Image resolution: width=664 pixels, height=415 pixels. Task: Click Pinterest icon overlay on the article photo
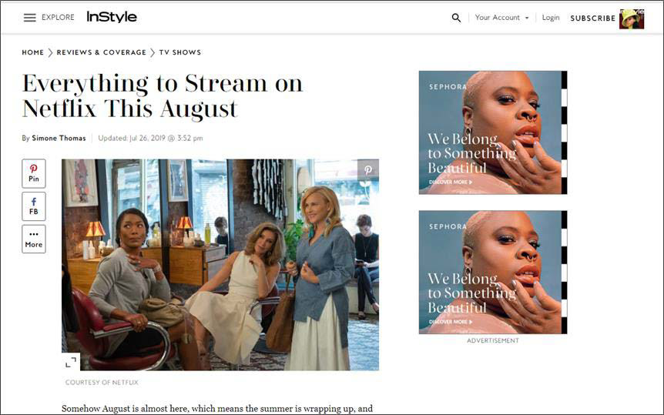[368, 170]
